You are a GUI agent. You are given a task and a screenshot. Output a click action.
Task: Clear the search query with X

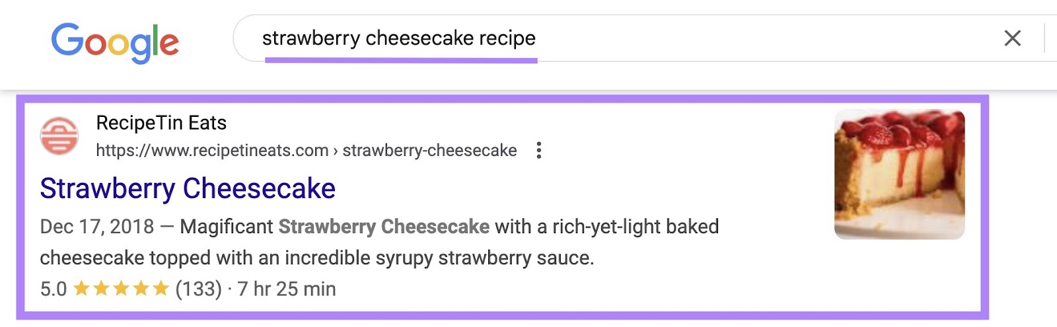[x=1012, y=38]
